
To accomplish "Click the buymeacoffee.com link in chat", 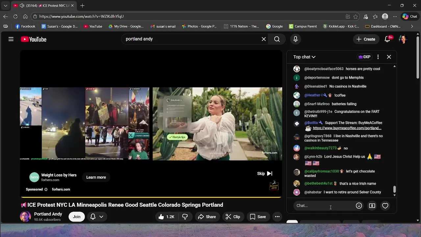I will pos(347,128).
